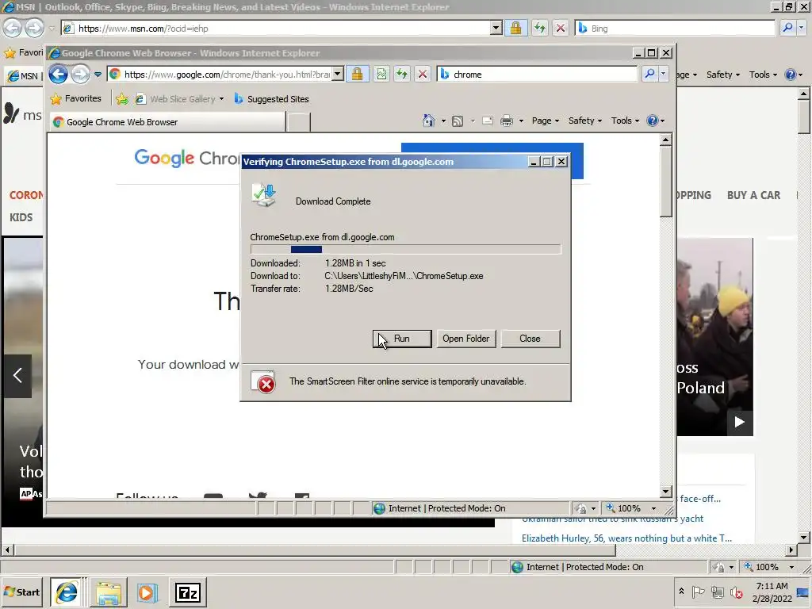Click the Bing search box in MSN window
The image size is (812, 609).
[676, 29]
